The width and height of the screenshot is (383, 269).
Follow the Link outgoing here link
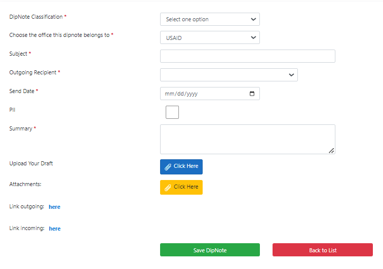pyautogui.click(x=55, y=207)
